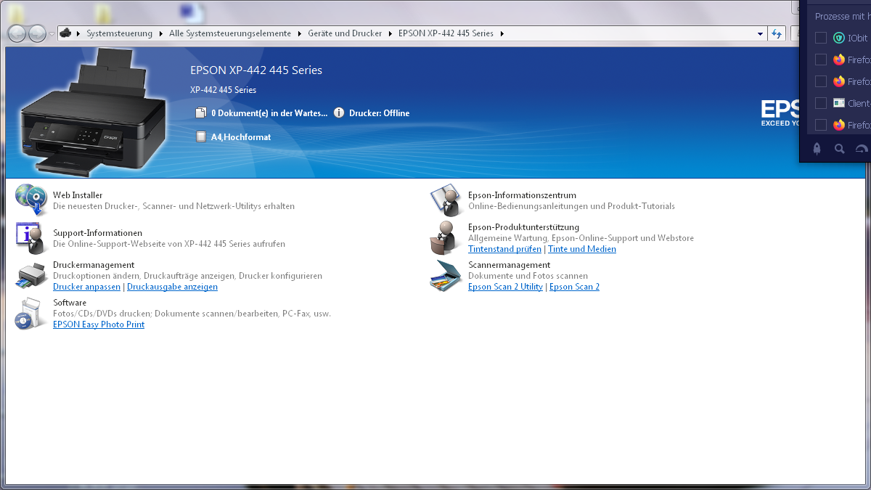Image resolution: width=871 pixels, height=490 pixels.
Task: Expand the arrow right of the address bar printer icon
Action: 78,33
